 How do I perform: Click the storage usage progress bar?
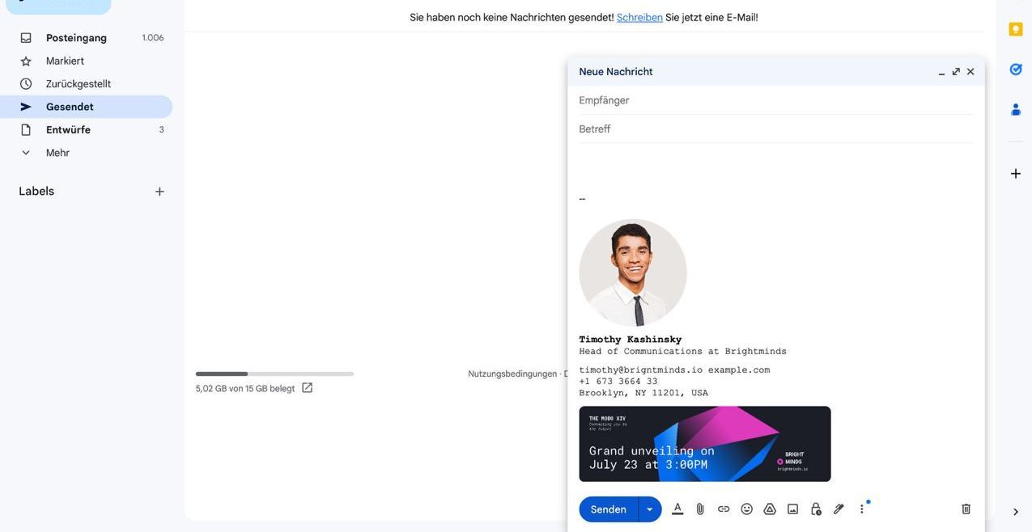coord(274,374)
